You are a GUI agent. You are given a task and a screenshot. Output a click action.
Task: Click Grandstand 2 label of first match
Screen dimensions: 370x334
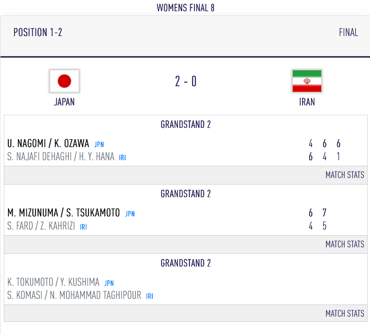(x=185, y=125)
